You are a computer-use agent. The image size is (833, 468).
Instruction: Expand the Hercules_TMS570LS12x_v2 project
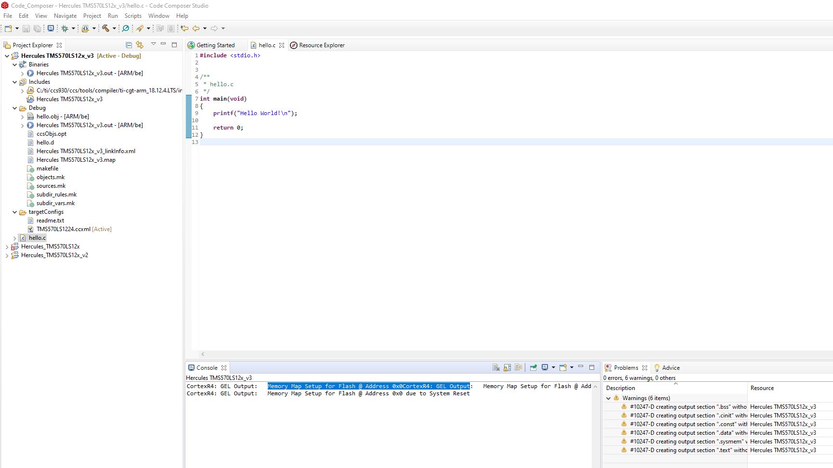tap(7, 256)
